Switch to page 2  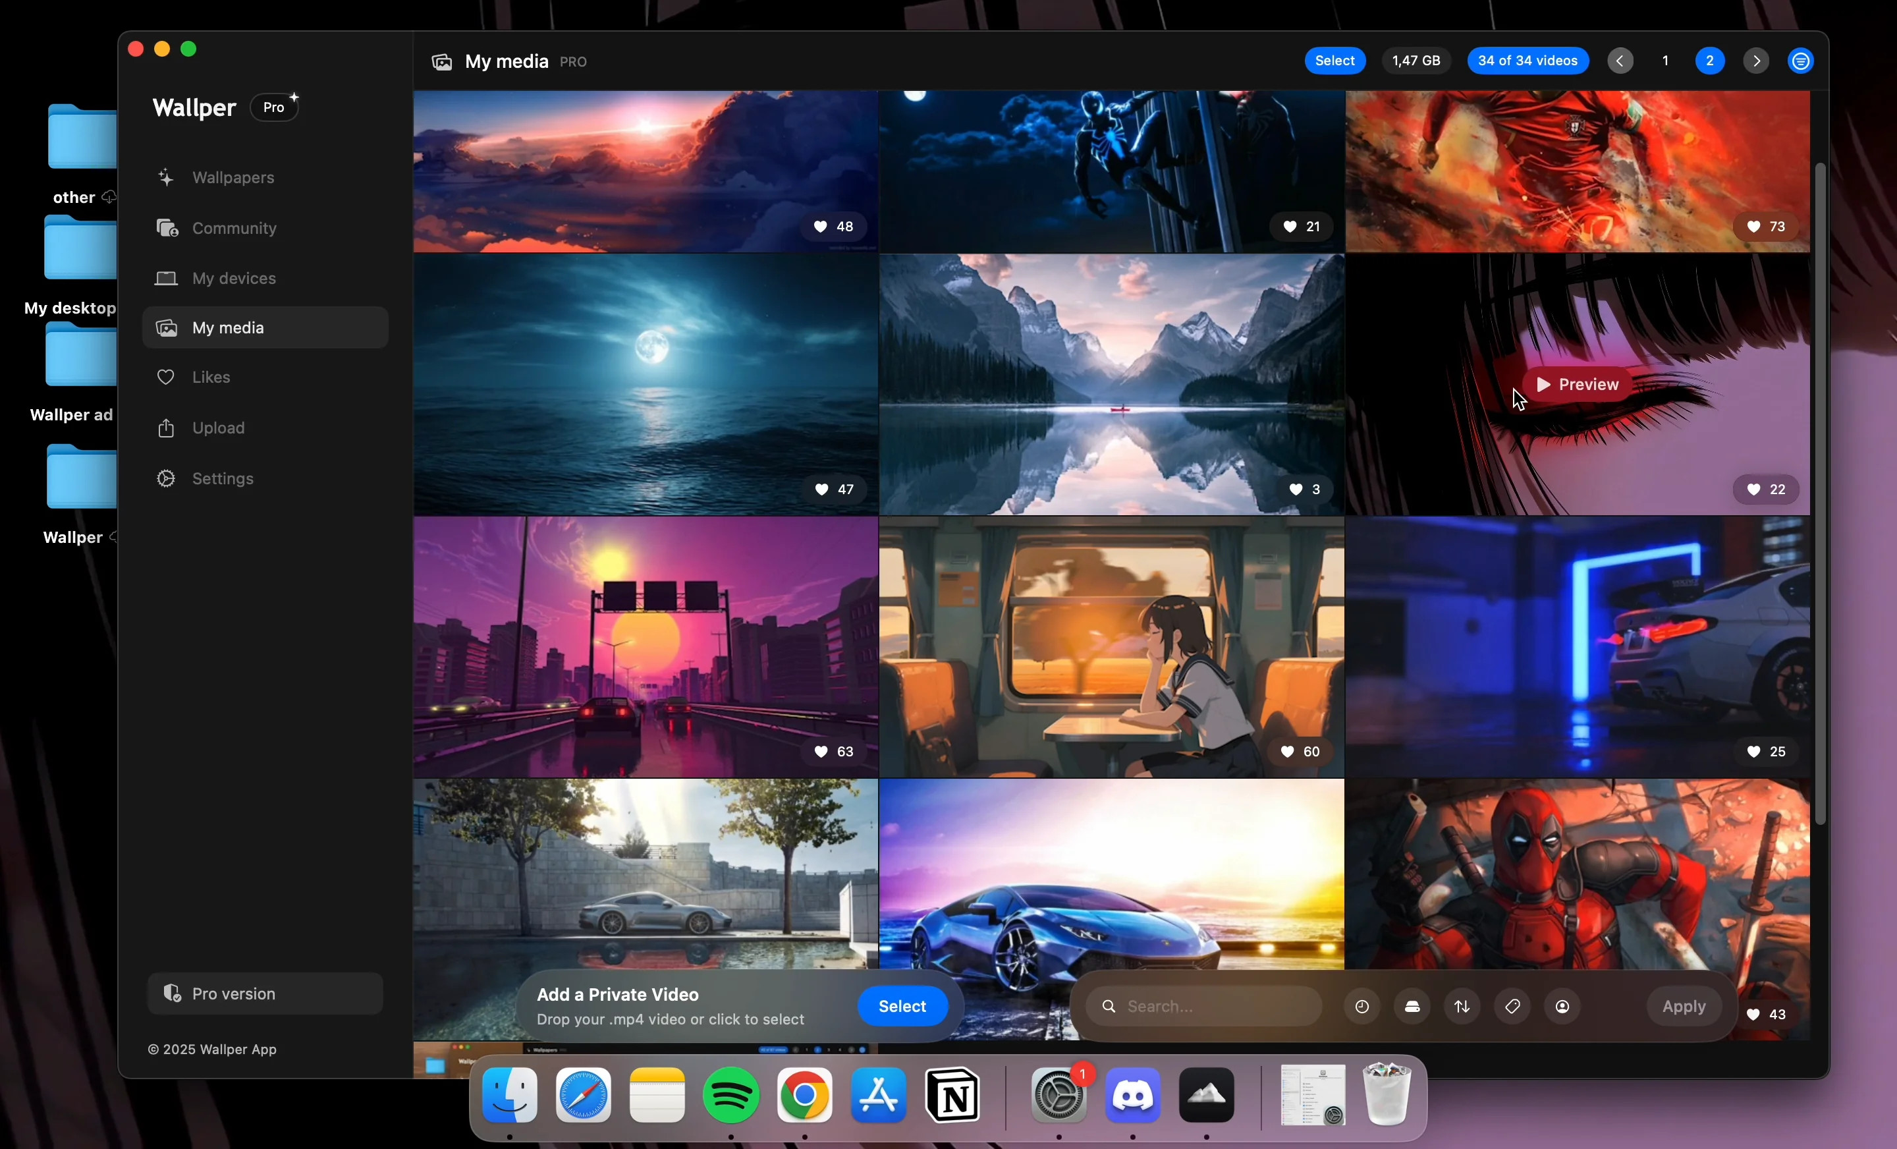1710,61
